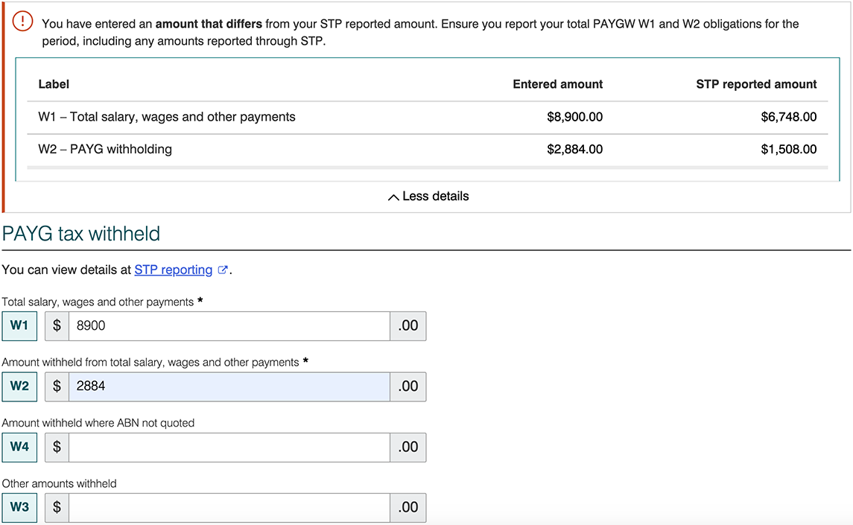
Task: Click the empty ABN not quoted W4 input
Action: pos(229,447)
